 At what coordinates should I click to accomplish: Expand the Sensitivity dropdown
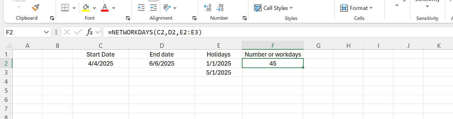[427, 6]
